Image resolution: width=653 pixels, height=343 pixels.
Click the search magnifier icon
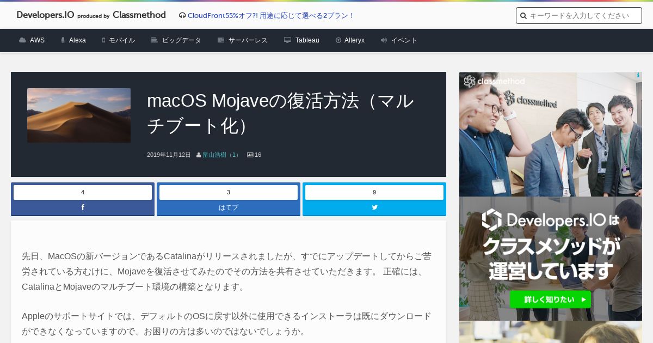tap(523, 16)
